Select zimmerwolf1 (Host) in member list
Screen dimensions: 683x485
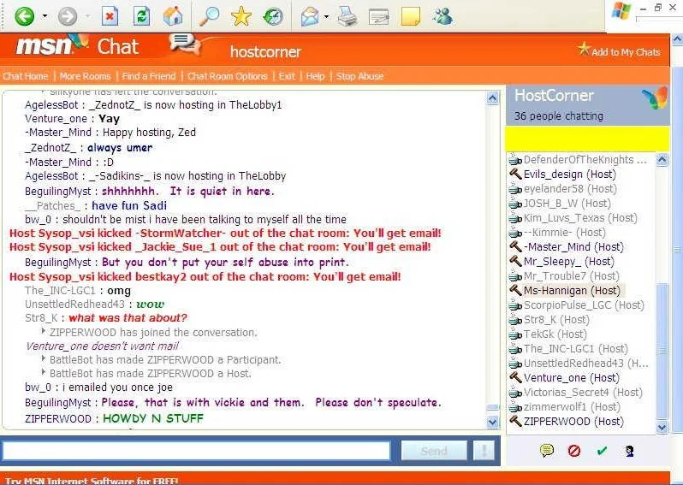(x=571, y=407)
